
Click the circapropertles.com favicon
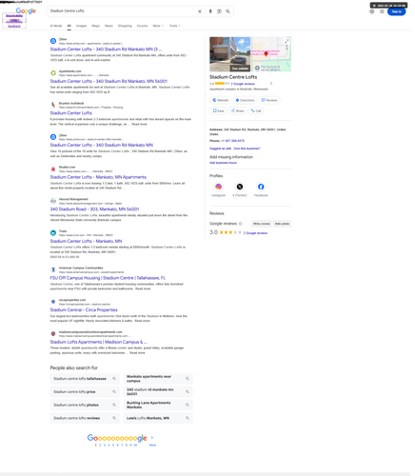pos(53,302)
